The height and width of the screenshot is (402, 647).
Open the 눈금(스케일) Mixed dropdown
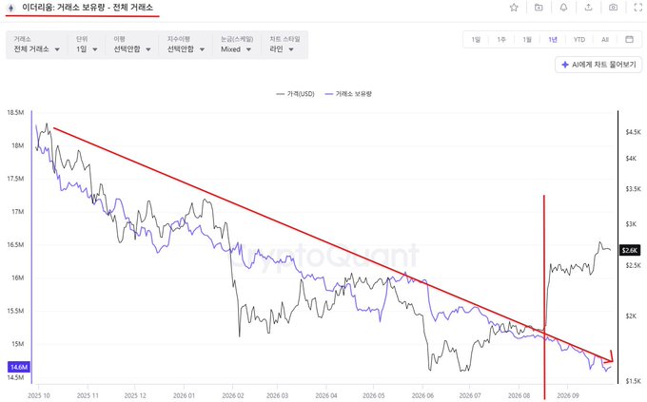pyautogui.click(x=236, y=45)
